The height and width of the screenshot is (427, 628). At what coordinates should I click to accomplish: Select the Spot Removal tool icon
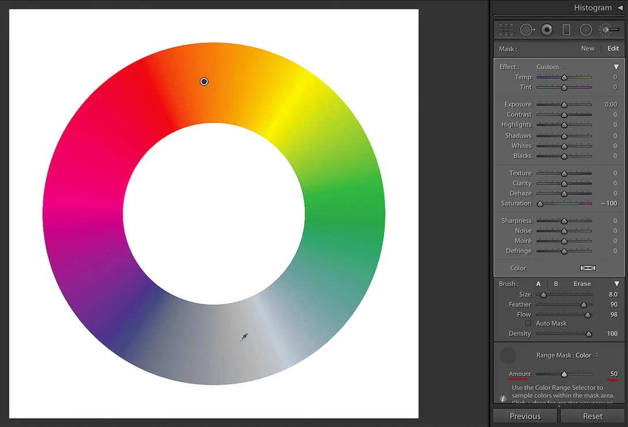[x=527, y=29]
